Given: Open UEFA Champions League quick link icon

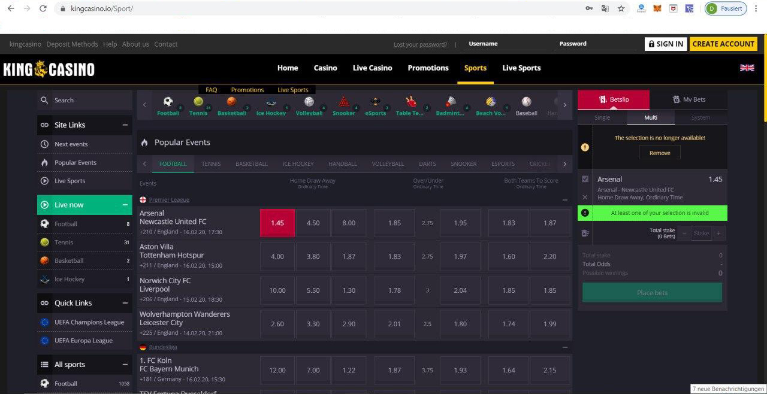Looking at the screenshot, I should tap(44, 322).
